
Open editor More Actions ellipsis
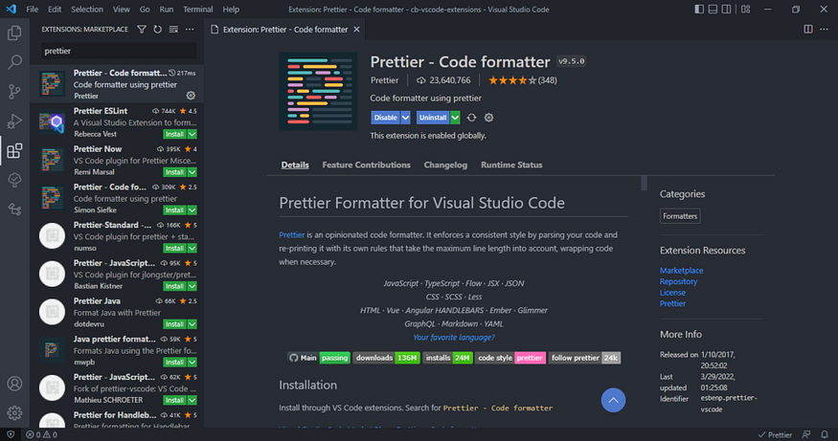(x=824, y=30)
